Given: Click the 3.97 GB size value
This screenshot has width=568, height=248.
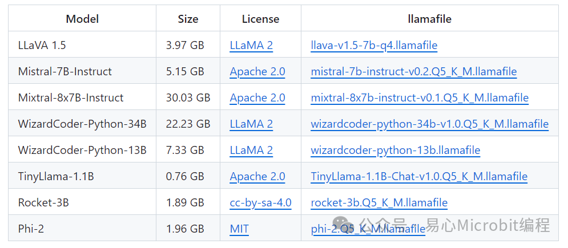Looking at the screenshot, I should click(185, 45).
